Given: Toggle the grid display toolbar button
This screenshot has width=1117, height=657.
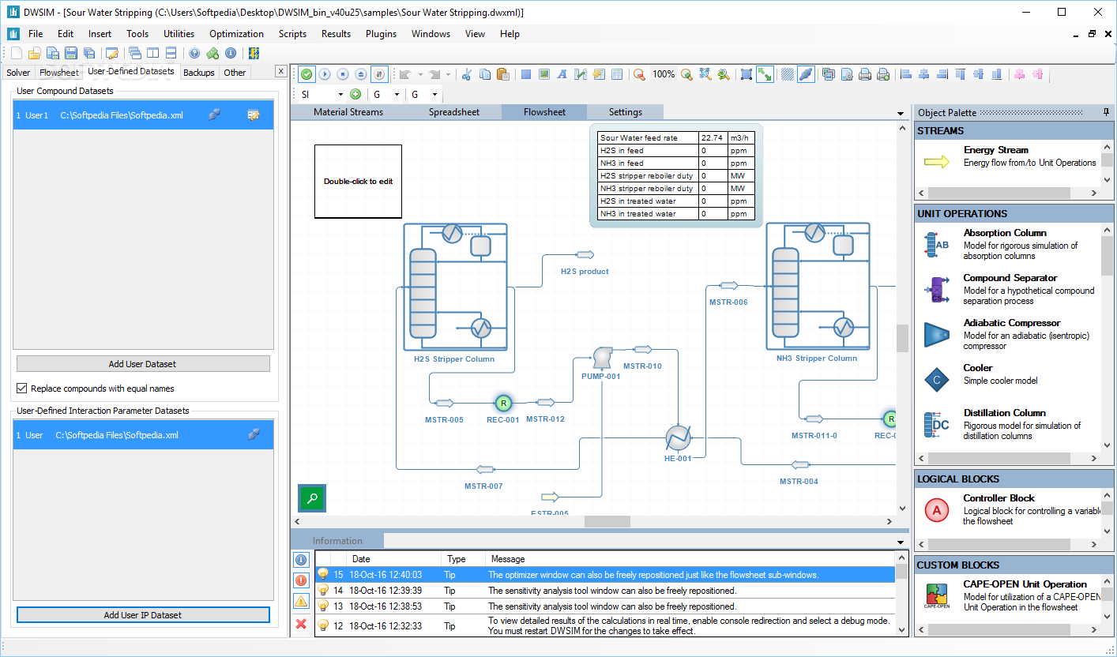Looking at the screenshot, I should coord(787,74).
